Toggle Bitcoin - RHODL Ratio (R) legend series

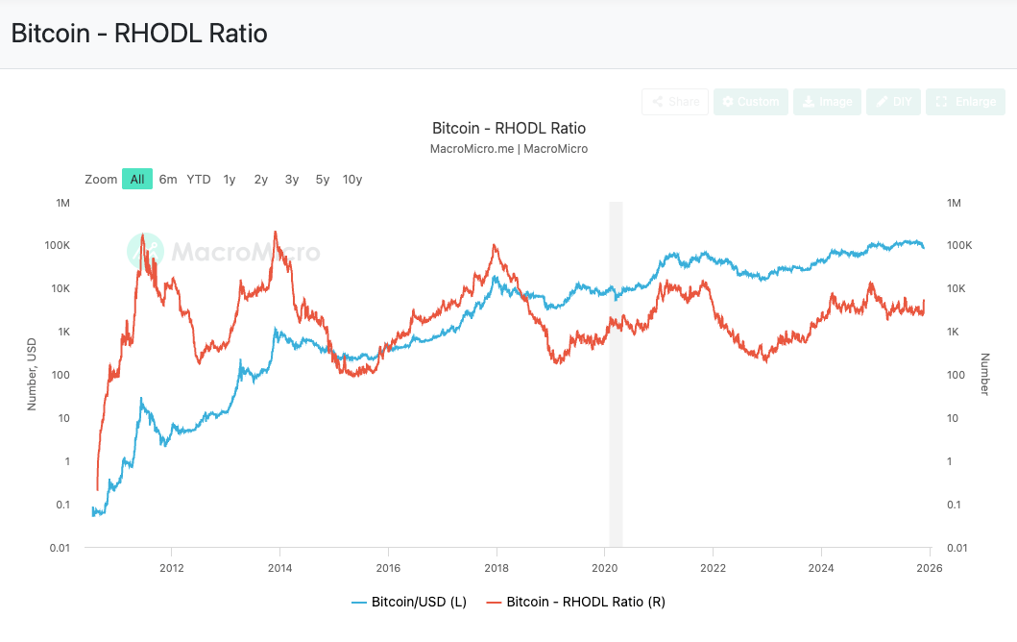[x=576, y=603]
